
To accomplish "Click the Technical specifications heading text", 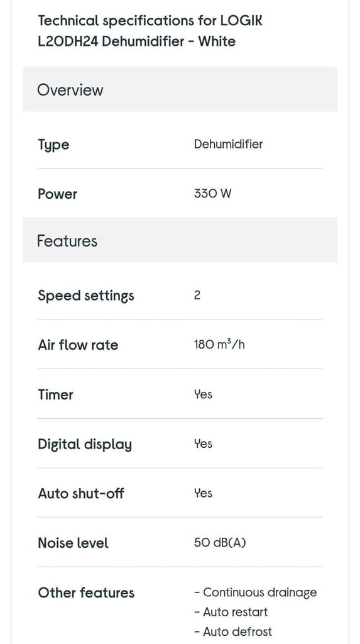I will pos(150,31).
